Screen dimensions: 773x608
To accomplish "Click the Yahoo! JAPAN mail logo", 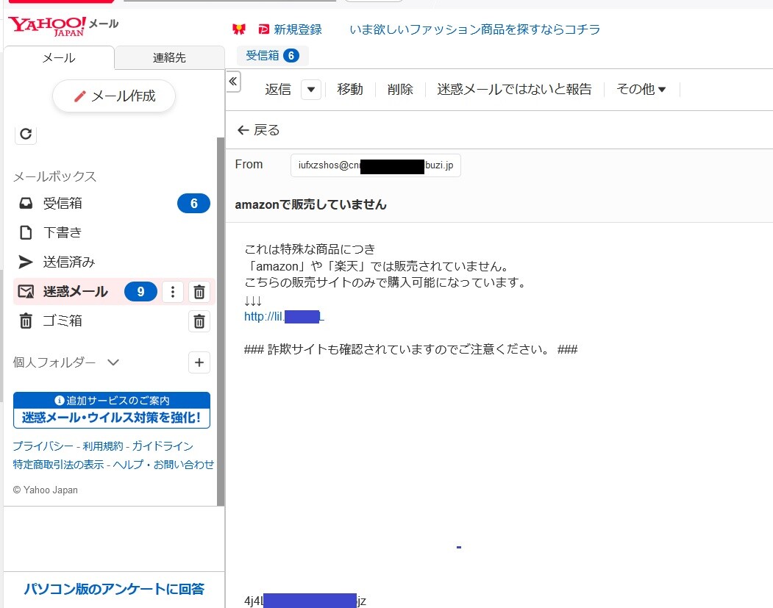I will pos(63,26).
